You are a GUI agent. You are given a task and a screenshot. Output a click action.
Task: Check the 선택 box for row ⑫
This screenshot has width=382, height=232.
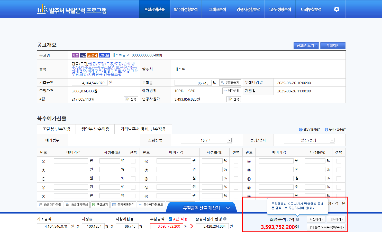point(339,170)
